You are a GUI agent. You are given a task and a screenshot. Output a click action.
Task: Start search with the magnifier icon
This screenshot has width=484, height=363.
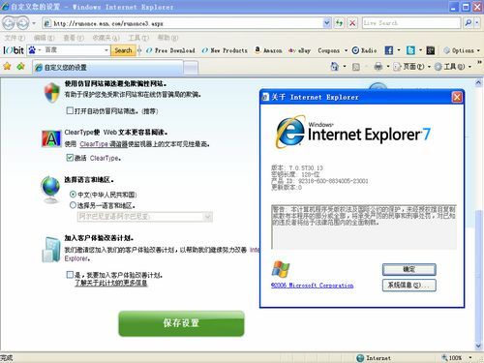click(469, 23)
